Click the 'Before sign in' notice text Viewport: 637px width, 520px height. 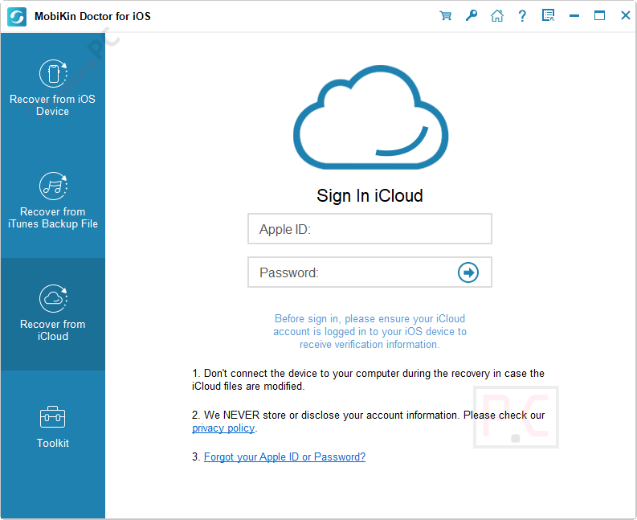(x=370, y=331)
